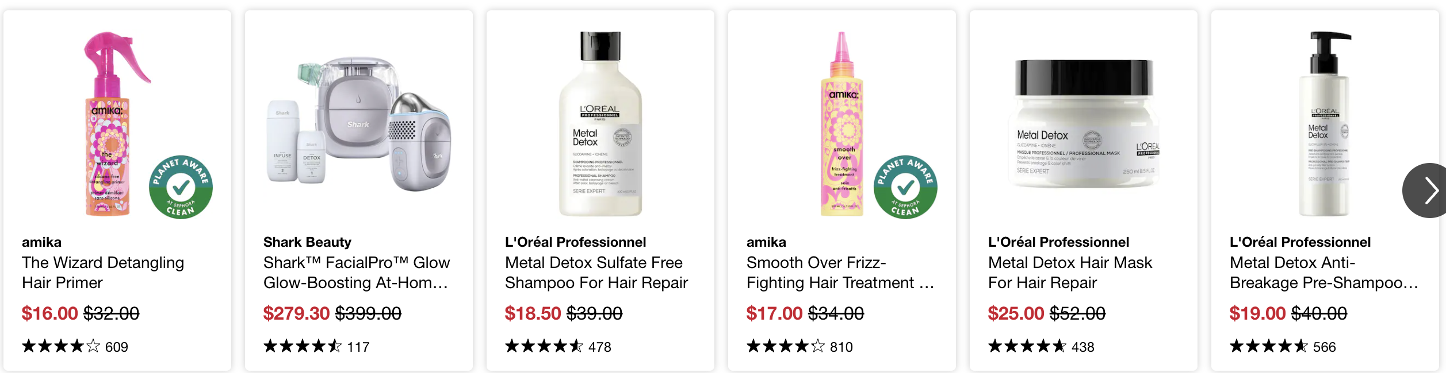
Task: Open Shark FacialPro Glow product image
Action: tap(359, 124)
